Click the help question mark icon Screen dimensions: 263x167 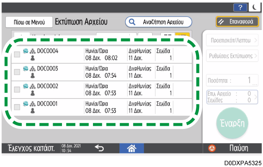[x=240, y=7]
